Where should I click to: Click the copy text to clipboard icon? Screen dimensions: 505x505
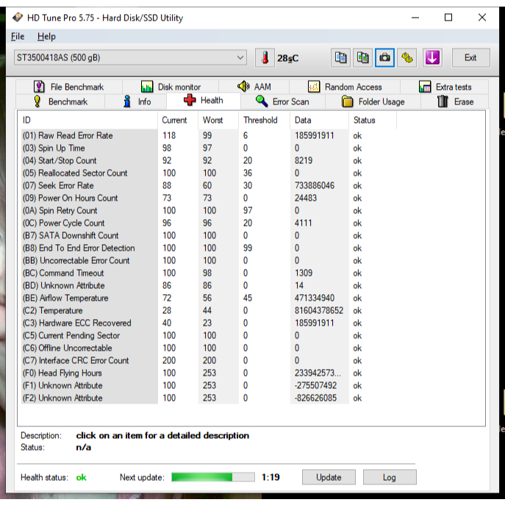(340, 57)
